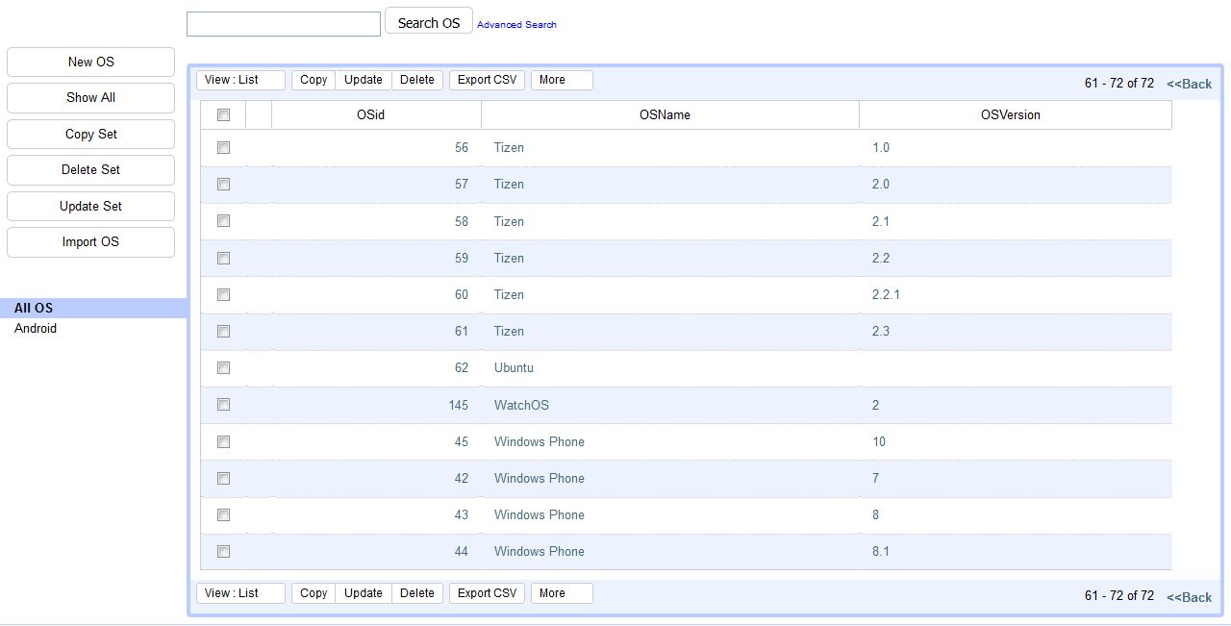Click Copy in the bottom toolbar
Screen dimensions: 1231x626
(x=314, y=593)
